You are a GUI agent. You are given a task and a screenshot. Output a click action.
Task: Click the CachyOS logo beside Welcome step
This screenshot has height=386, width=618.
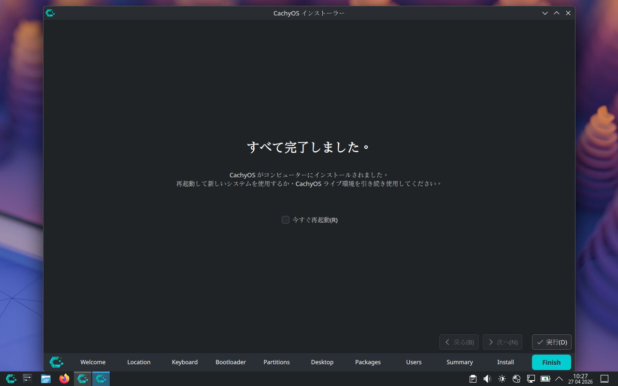[x=56, y=362]
